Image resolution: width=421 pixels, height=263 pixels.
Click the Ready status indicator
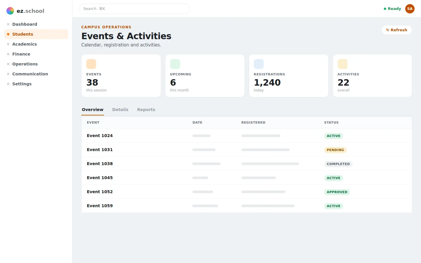392,9
